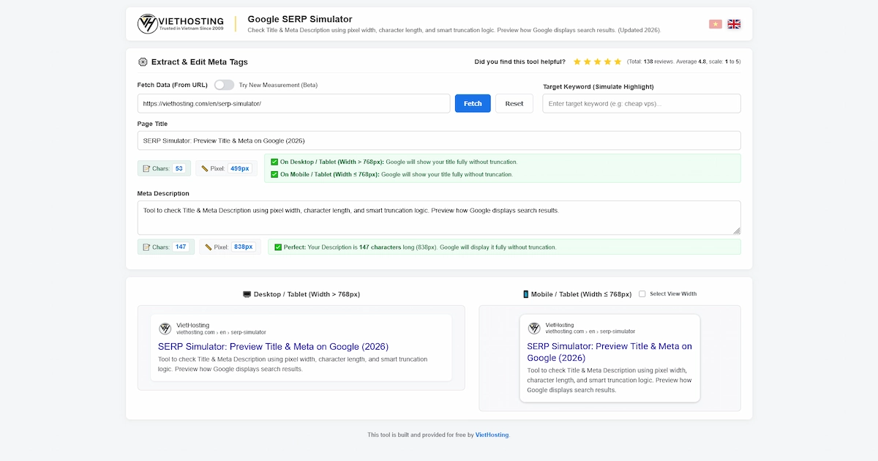Viewport: 878px width, 461px height.
Task: Click into the Meta Description textarea
Action: (439, 218)
